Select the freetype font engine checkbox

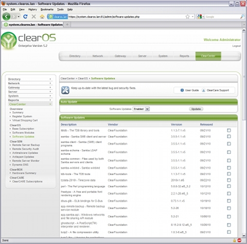coord(229,194)
